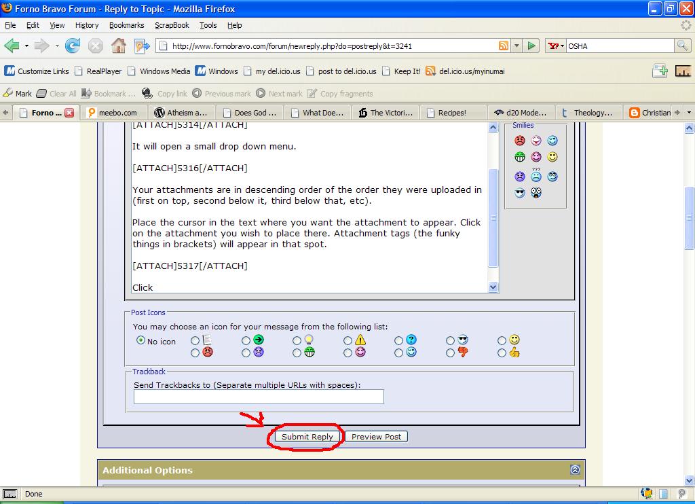Click the Reload page icon
The height and width of the screenshot is (504, 695).
[73, 46]
